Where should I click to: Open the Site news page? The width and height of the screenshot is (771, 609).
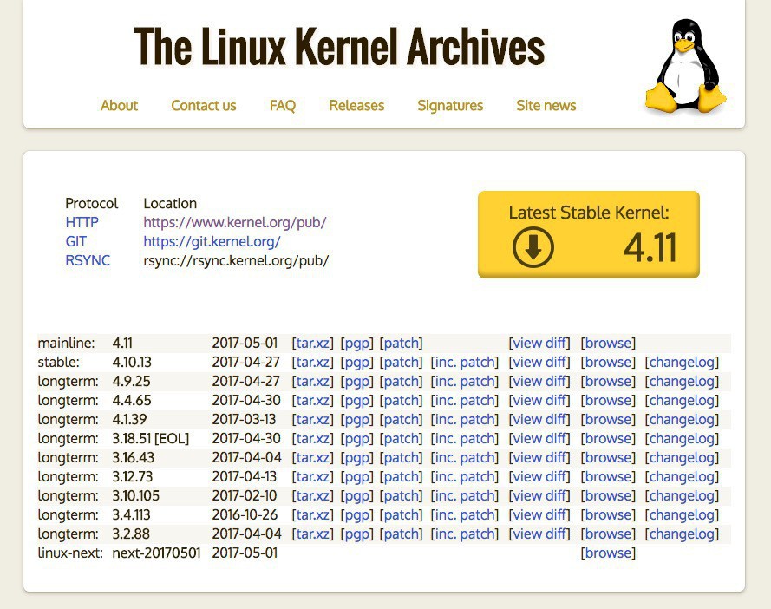tap(546, 105)
